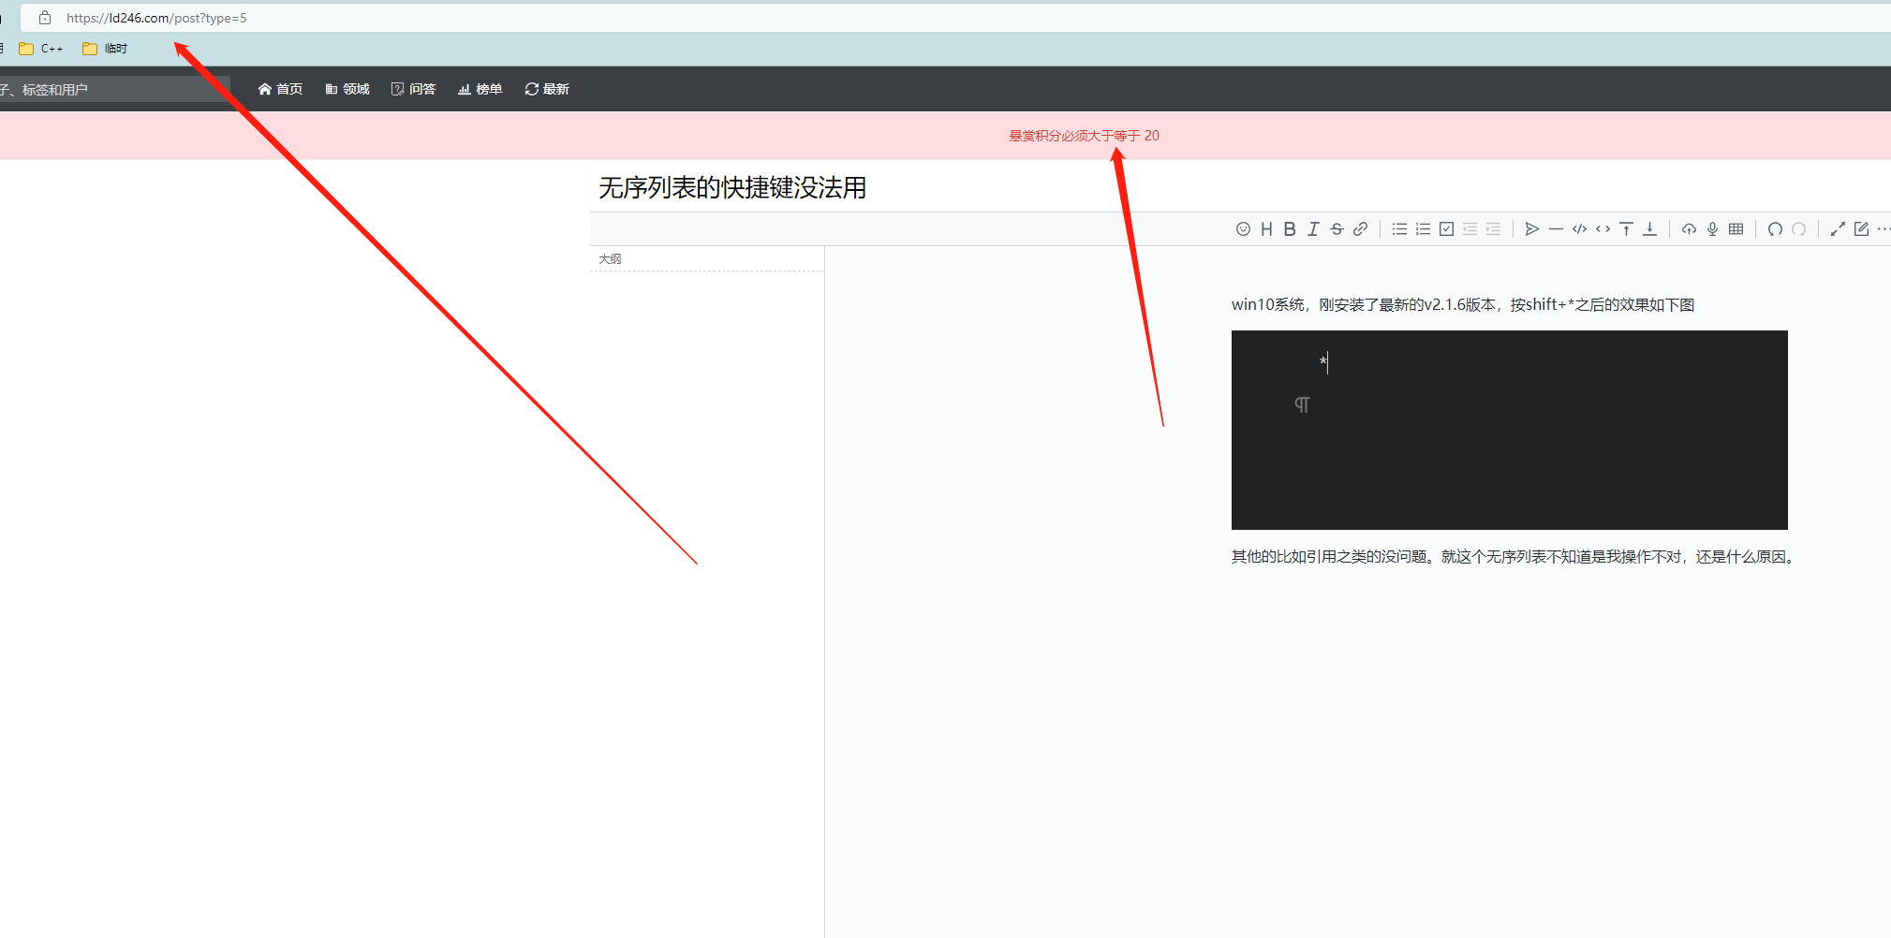Insert a table using the table icon
This screenshot has height=938, width=1891.
pos(1736,228)
